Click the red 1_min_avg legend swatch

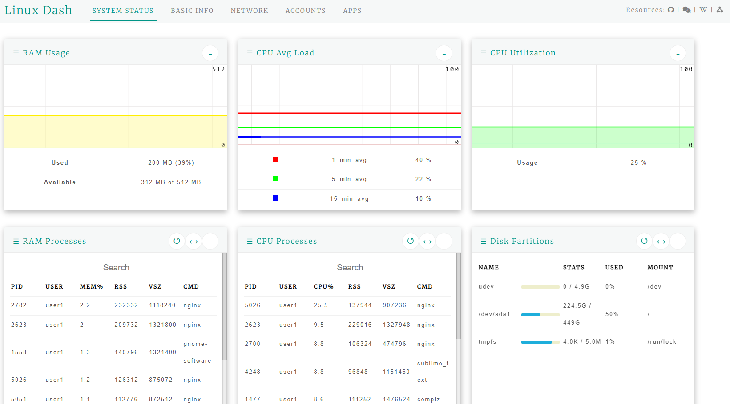click(275, 159)
